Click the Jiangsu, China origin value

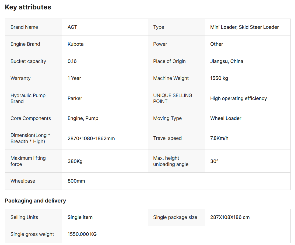227,61
